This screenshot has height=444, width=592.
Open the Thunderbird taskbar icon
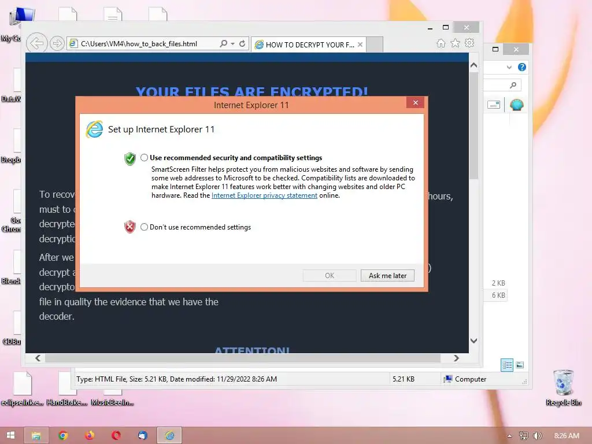point(142,436)
